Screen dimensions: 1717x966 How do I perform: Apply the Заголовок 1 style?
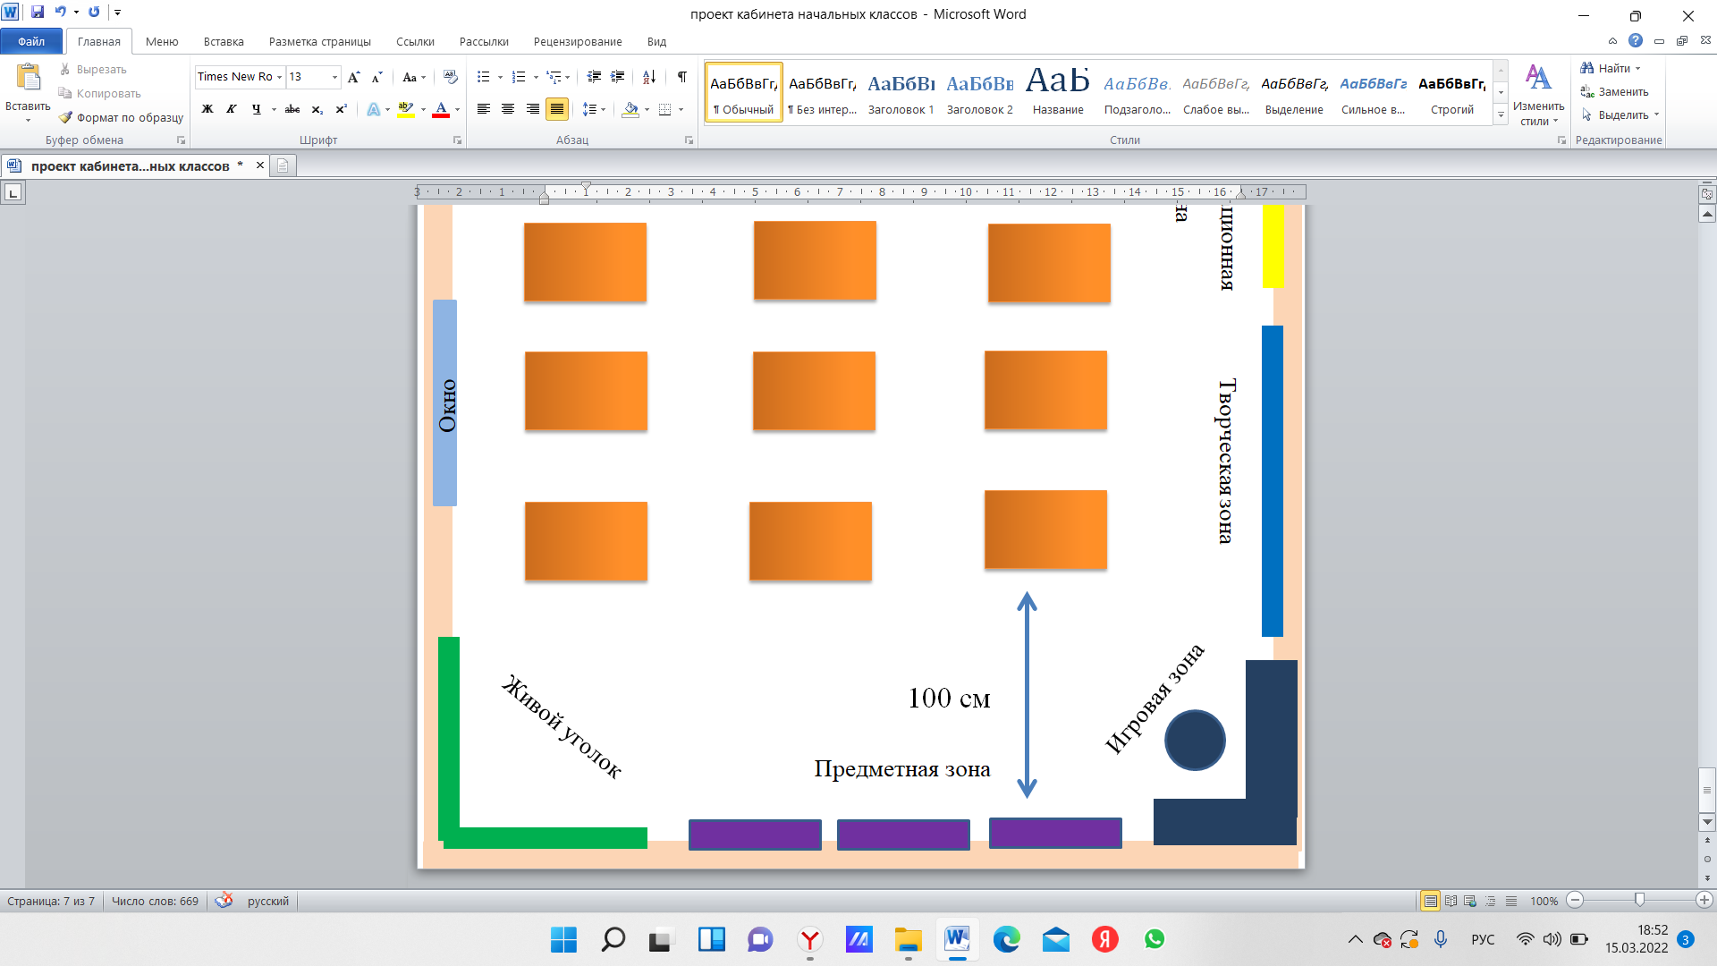[x=901, y=93]
